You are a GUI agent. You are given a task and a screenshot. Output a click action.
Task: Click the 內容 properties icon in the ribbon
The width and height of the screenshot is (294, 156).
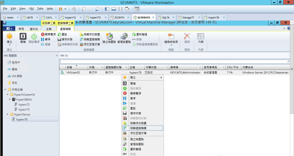(201, 37)
